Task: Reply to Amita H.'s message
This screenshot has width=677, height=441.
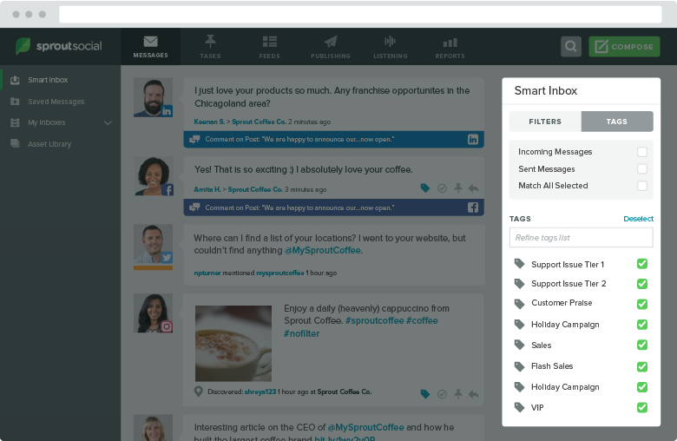Action: (x=474, y=188)
